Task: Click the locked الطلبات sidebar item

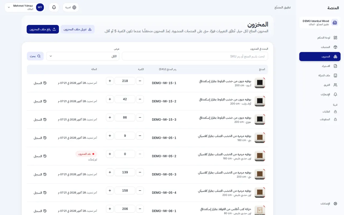Action: click(x=320, y=112)
